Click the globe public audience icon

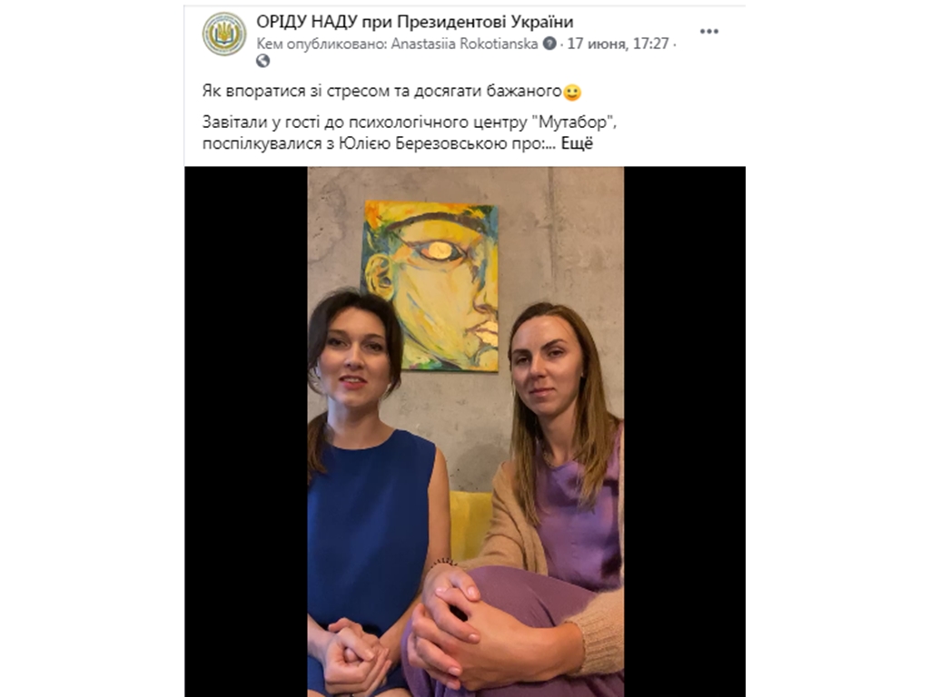[262, 61]
